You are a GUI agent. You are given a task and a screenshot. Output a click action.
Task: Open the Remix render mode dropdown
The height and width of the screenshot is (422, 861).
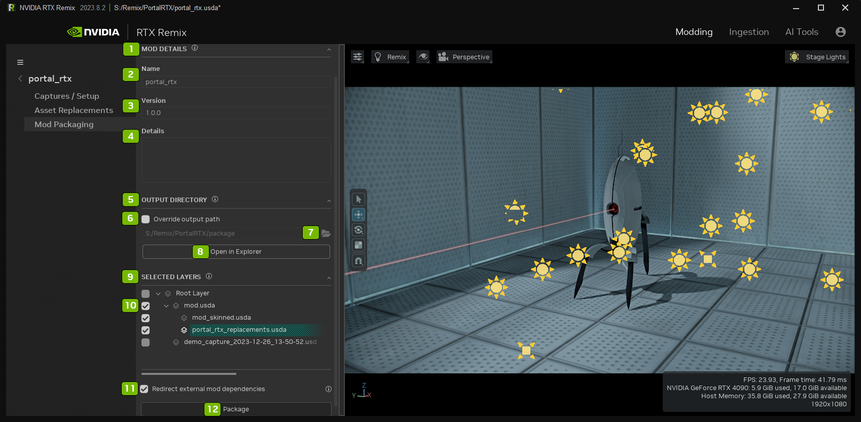pos(390,57)
